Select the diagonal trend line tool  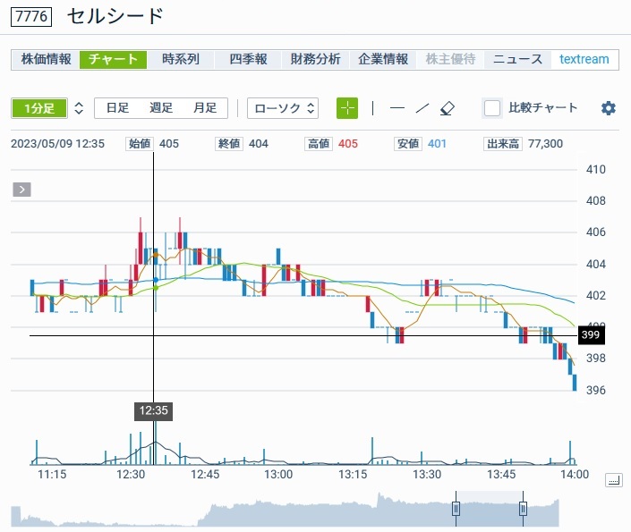(x=422, y=108)
